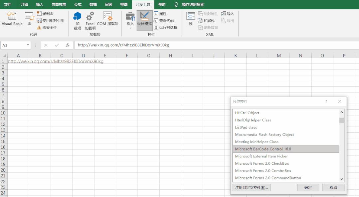Open control 属性 properties
The image size is (359, 197).
click(x=160, y=14)
